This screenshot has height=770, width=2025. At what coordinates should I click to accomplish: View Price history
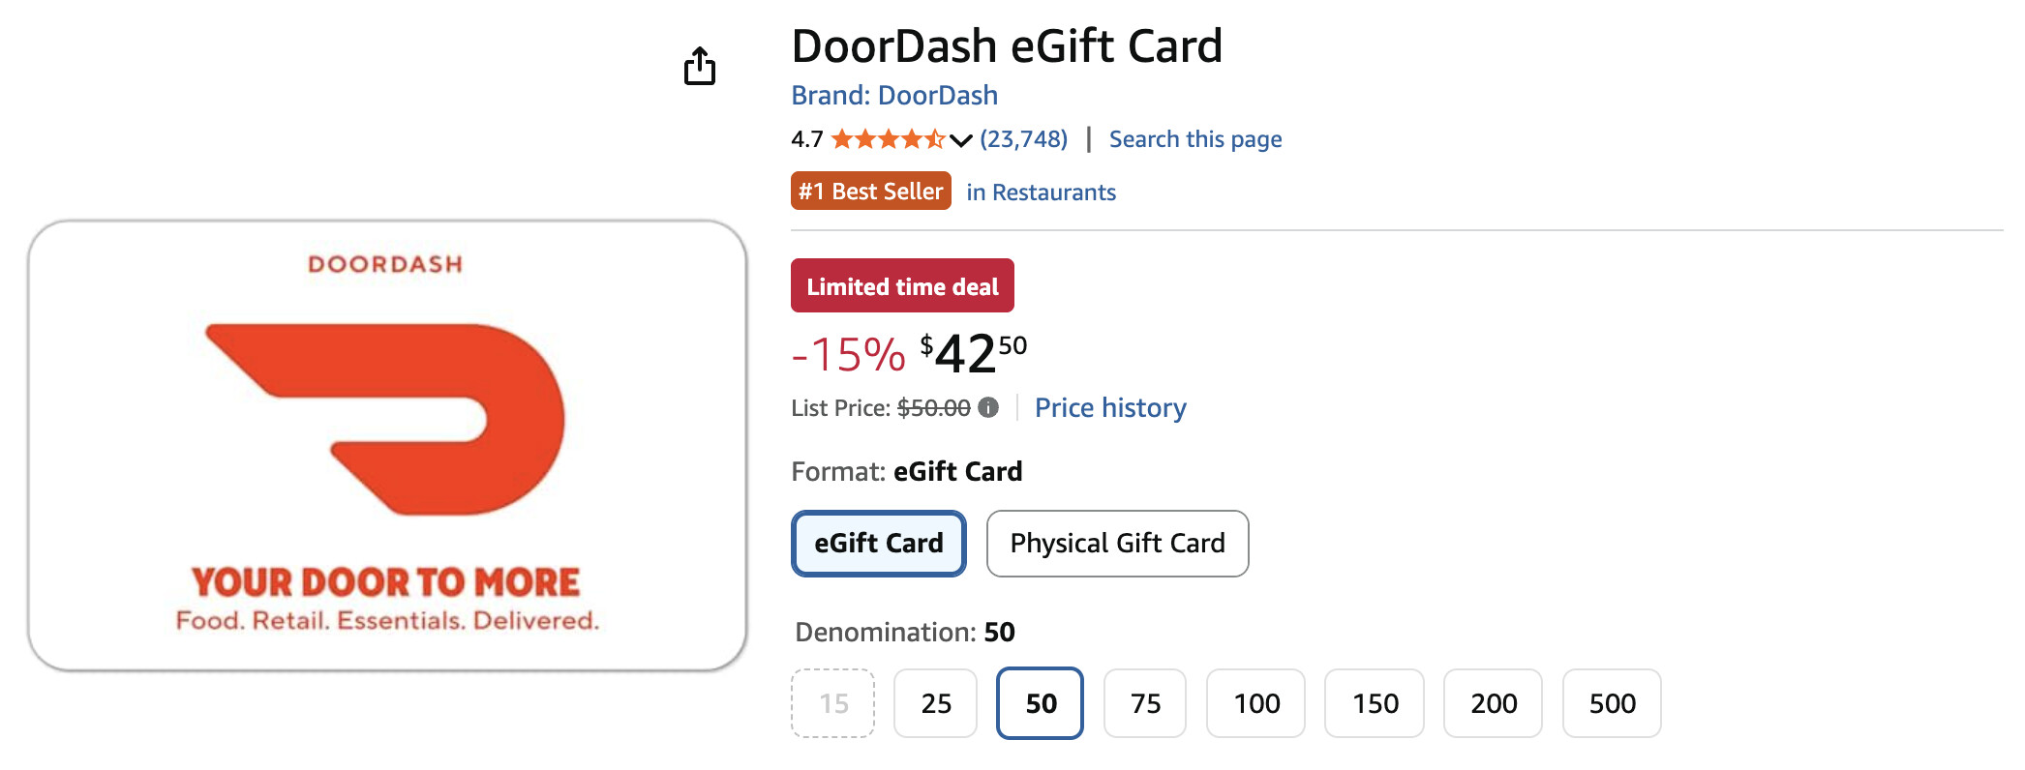click(x=1109, y=408)
